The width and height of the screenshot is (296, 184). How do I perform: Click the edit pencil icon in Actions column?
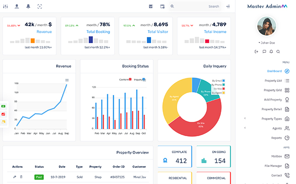[x=15, y=177]
